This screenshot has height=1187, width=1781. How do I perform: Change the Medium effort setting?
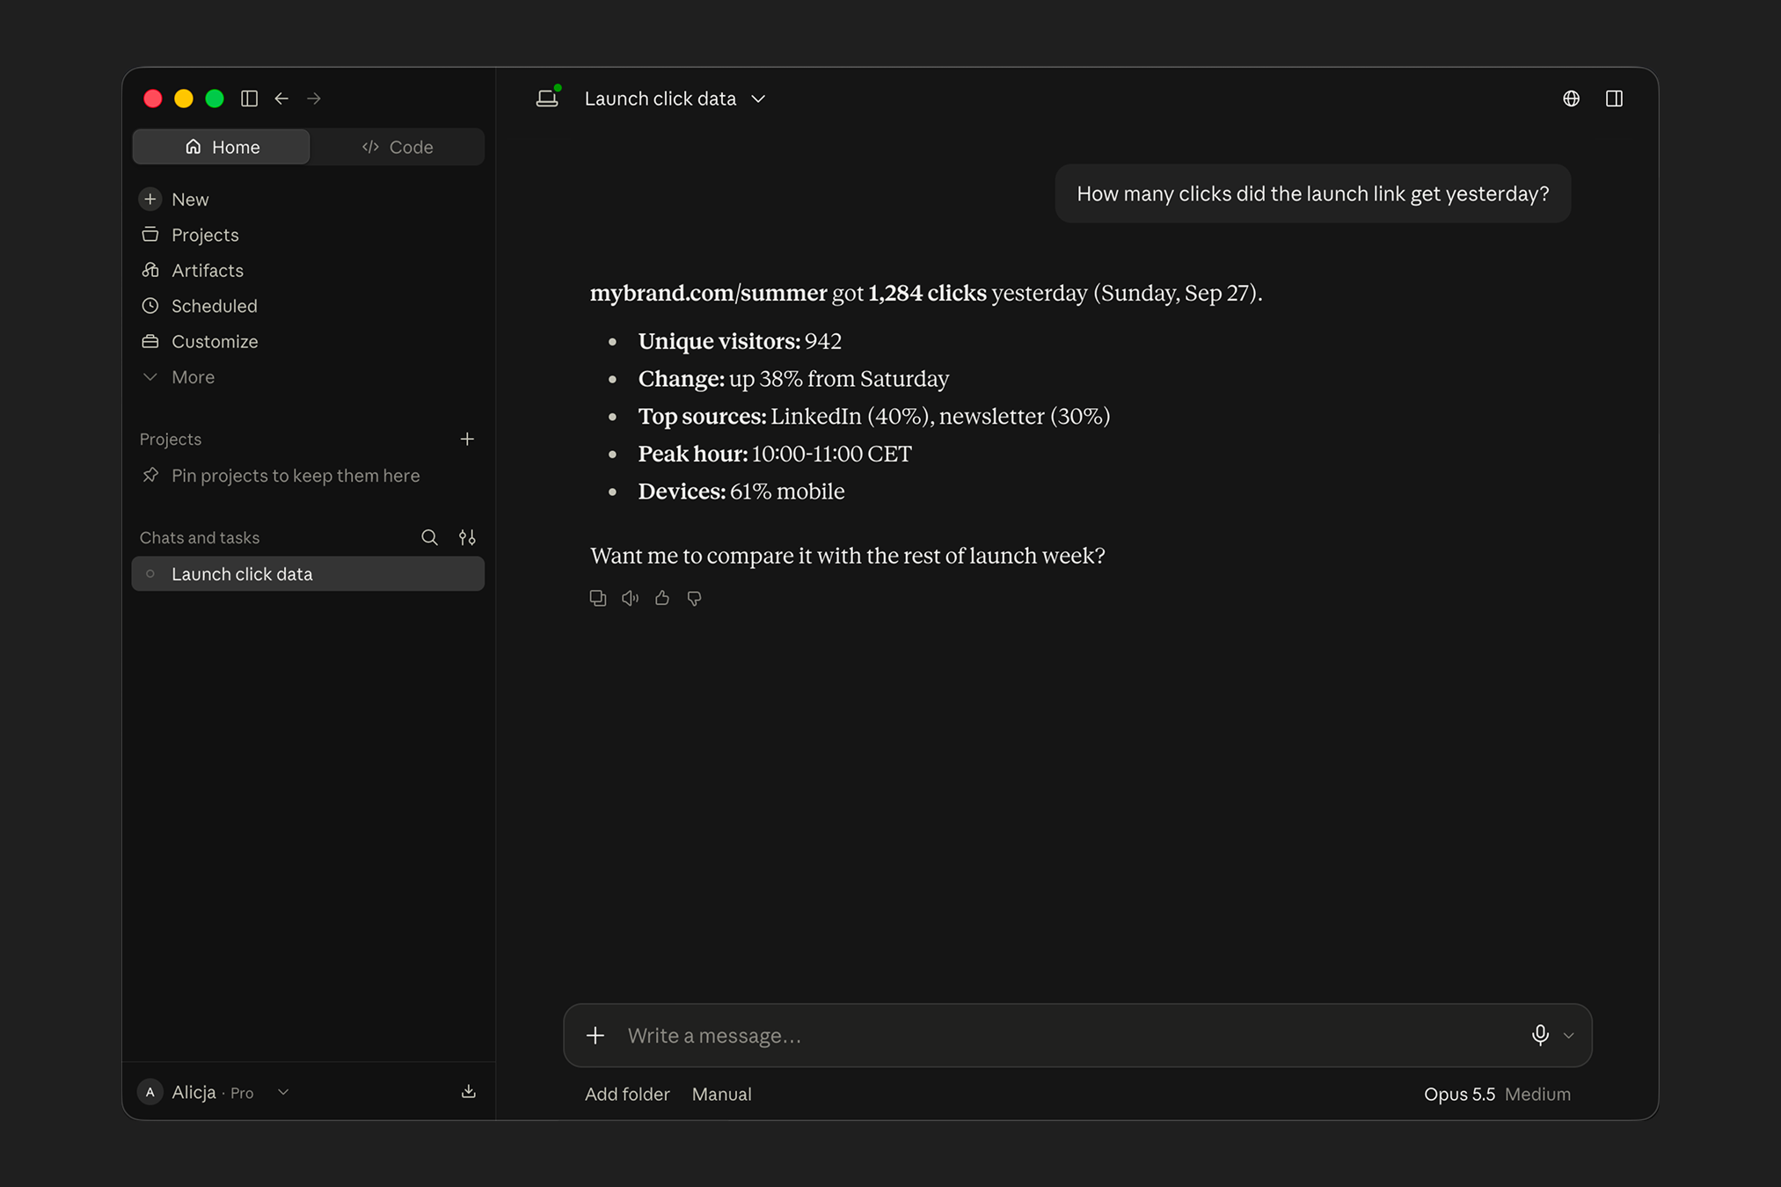(1537, 1094)
